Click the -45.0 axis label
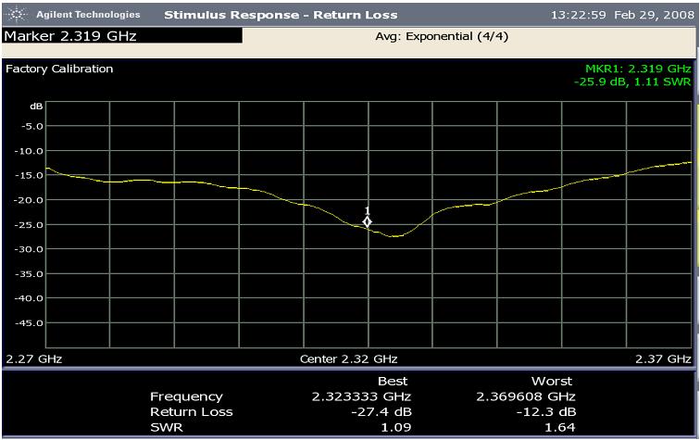This screenshot has width=700, height=440. click(29, 323)
